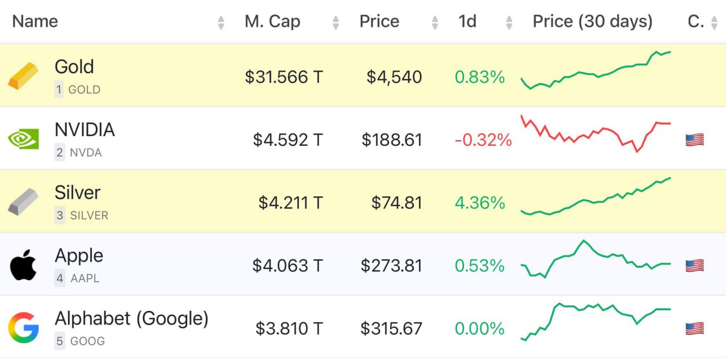Open the NVIDIA 30-day price chart
The height and width of the screenshot is (358, 726).
click(596, 134)
